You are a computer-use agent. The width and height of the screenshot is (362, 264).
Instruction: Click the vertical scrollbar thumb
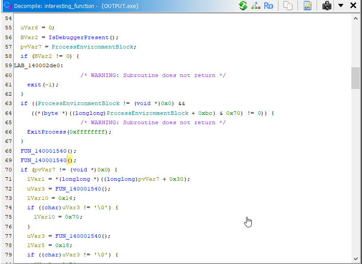click(x=355, y=78)
